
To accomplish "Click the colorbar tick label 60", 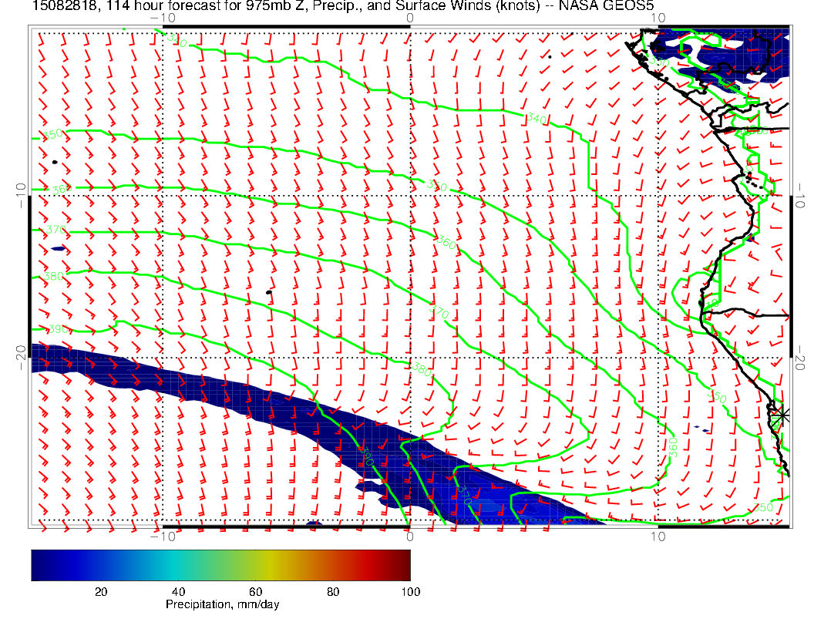I will (x=255, y=591).
